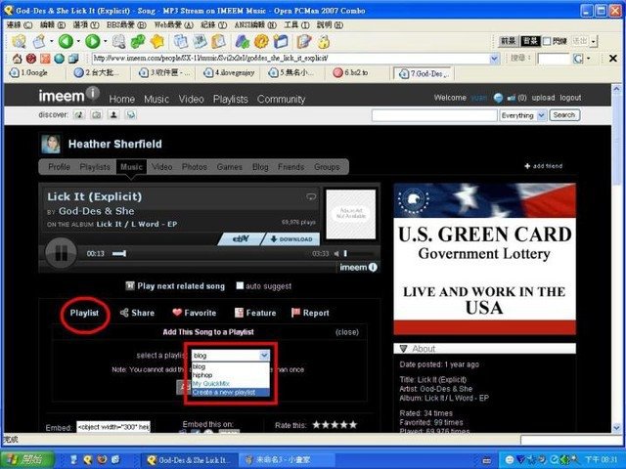
Task: Collapse the About section triangle
Action: [403, 349]
